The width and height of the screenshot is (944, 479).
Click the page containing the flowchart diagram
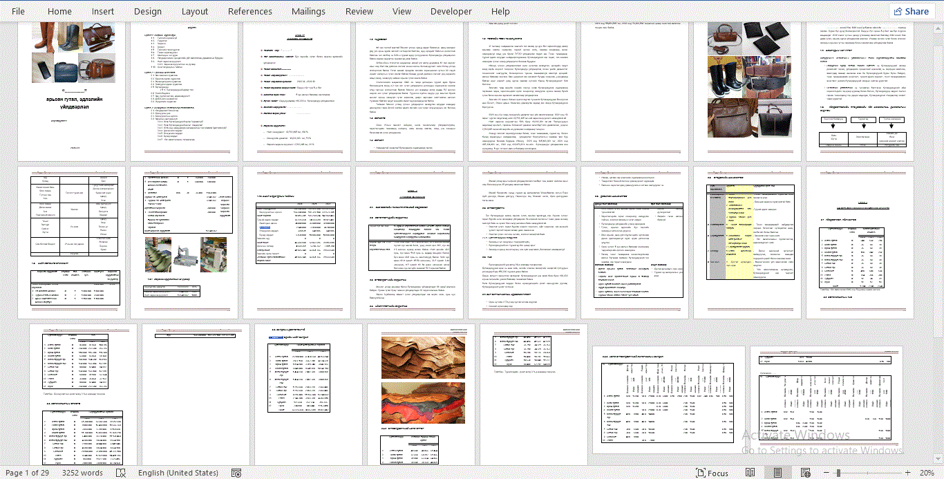[x=860, y=91]
